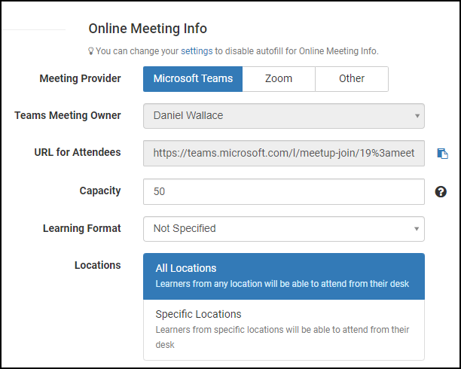
Task: Click the Learning Format label
Action: pyautogui.click(x=82, y=228)
